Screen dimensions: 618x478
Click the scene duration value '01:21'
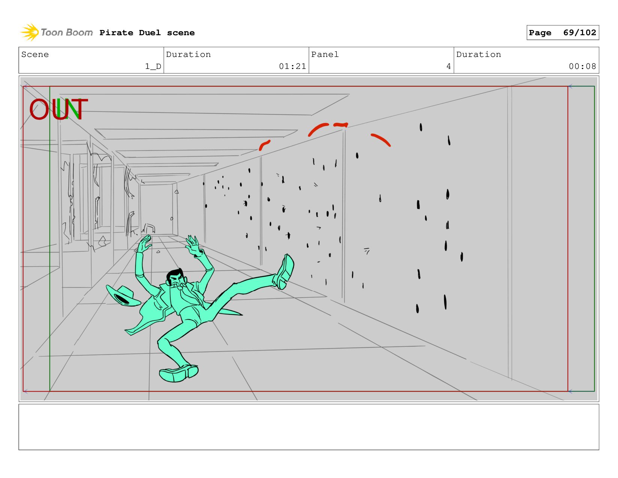(x=292, y=67)
